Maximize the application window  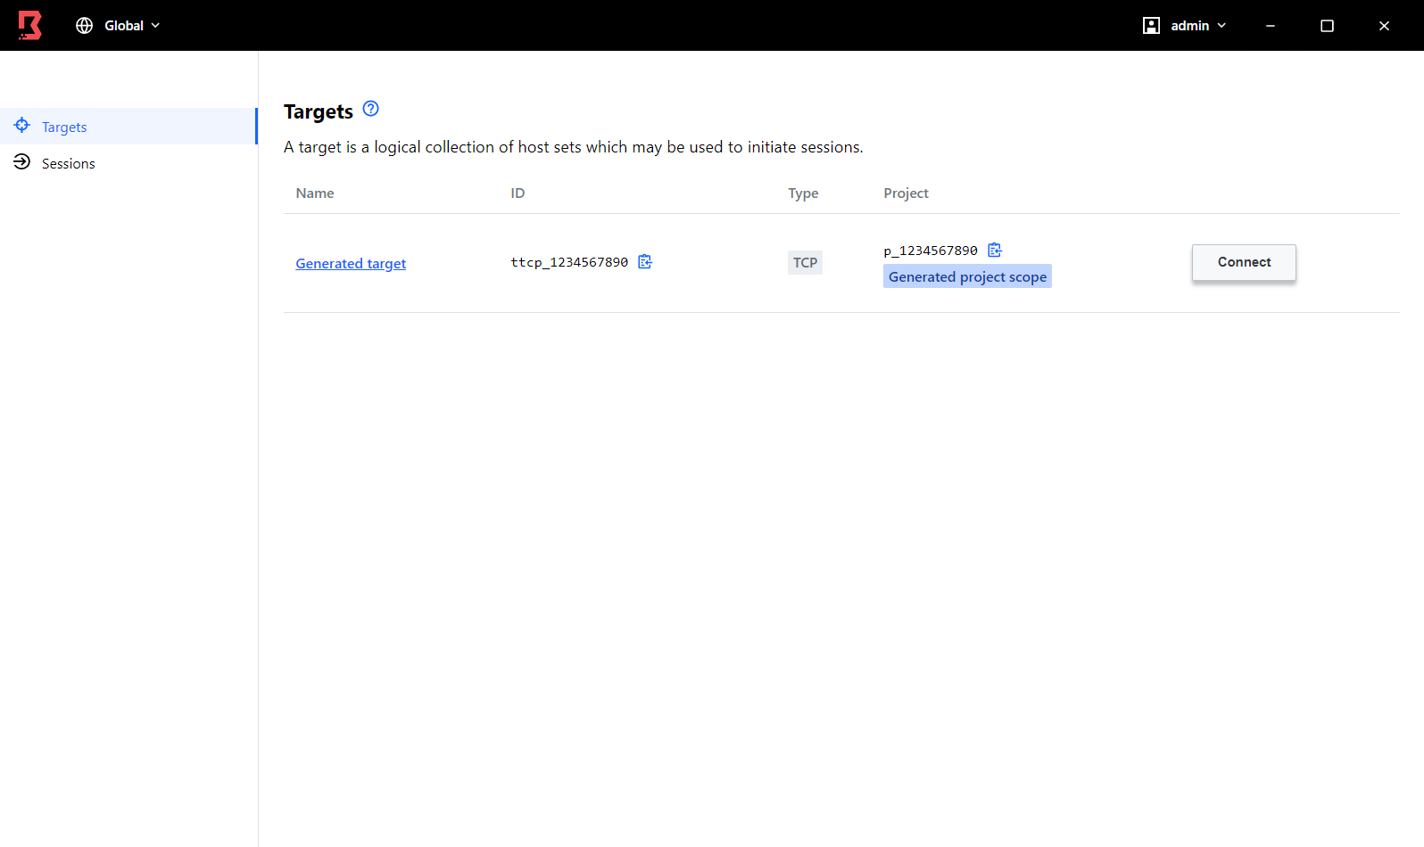pyautogui.click(x=1327, y=26)
